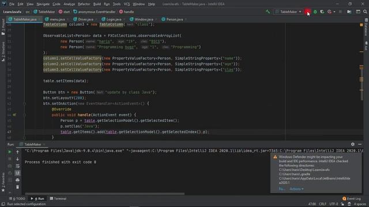Click the Print icon in Run console
369x207 pixels.
(x=17, y=180)
